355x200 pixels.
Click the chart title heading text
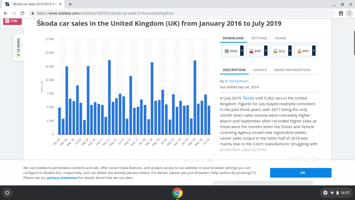[x=159, y=23]
